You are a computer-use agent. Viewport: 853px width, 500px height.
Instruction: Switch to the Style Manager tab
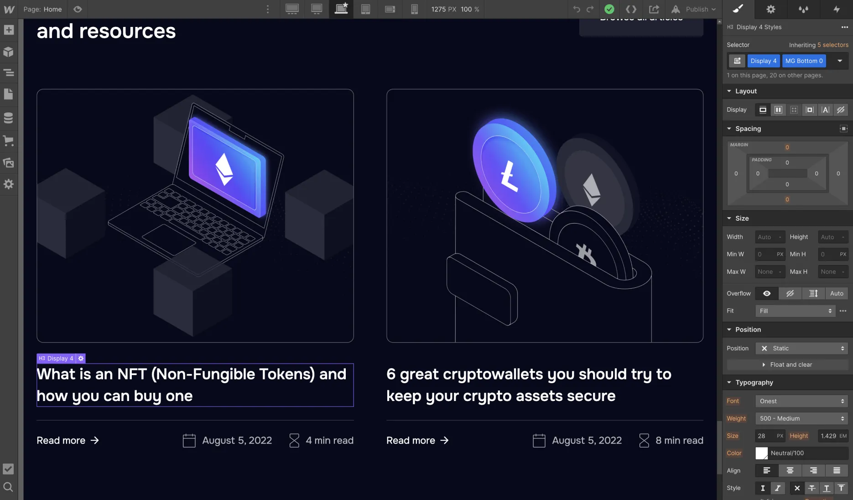[x=804, y=9]
